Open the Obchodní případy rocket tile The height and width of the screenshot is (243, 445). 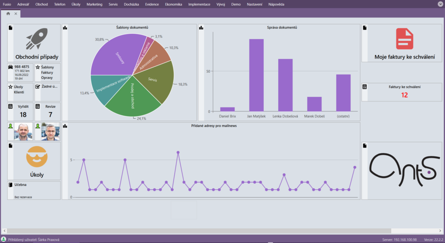pos(37,40)
